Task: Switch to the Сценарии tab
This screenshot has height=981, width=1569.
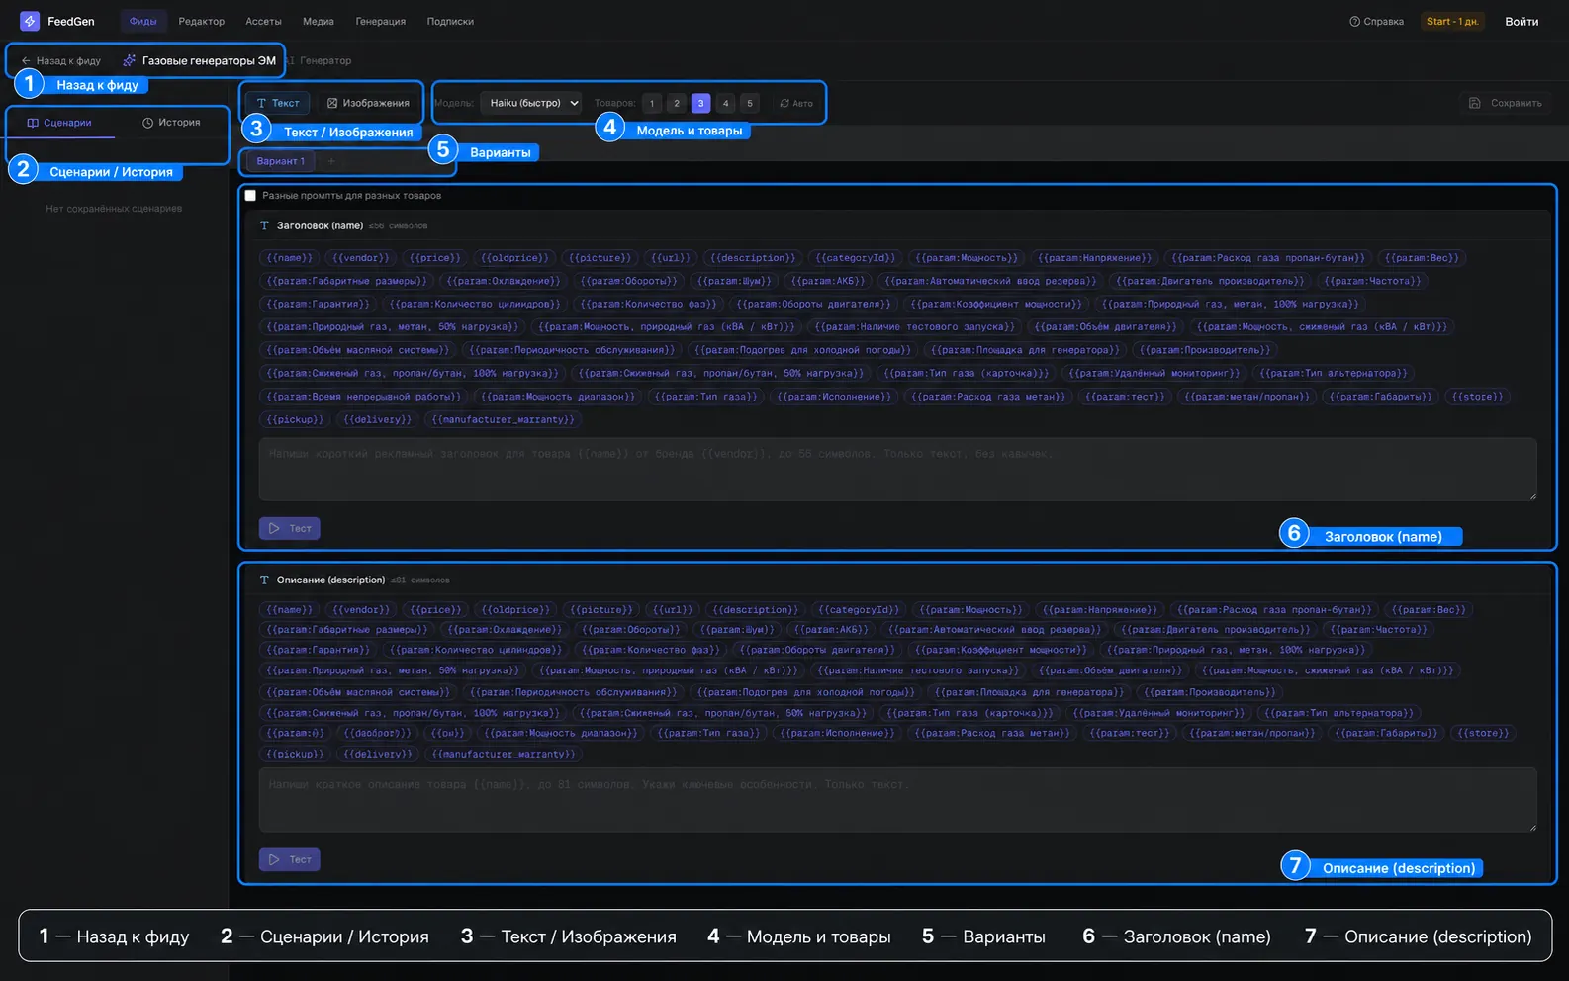Action: pyautogui.click(x=60, y=123)
